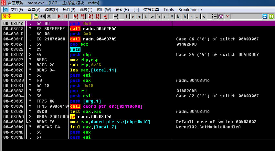Viewport: 275px width, 151px height.
Task: Select the call dword ptr ds:[0x41B690] line
Action: pos(106,106)
